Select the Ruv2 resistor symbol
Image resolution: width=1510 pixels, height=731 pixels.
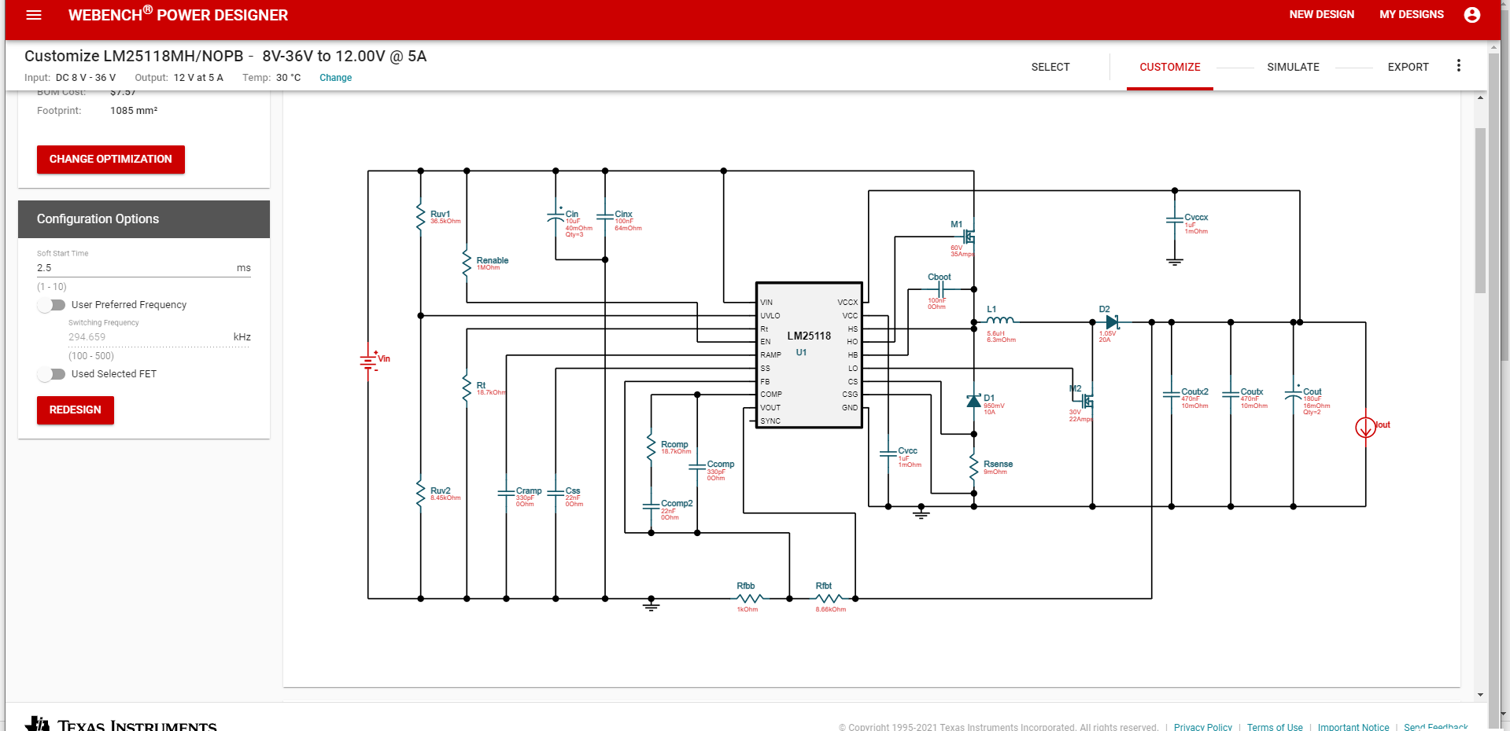pos(421,494)
